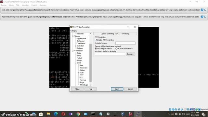Open the Tilik menu in VirtualBox
208x117 pixels.
pos(18,5)
